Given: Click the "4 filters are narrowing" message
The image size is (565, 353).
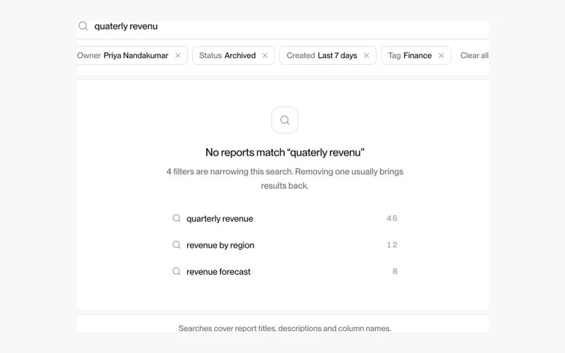Looking at the screenshot, I should 285,179.
